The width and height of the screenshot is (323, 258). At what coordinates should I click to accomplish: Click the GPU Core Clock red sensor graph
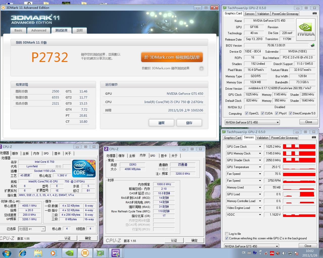tap(299, 147)
